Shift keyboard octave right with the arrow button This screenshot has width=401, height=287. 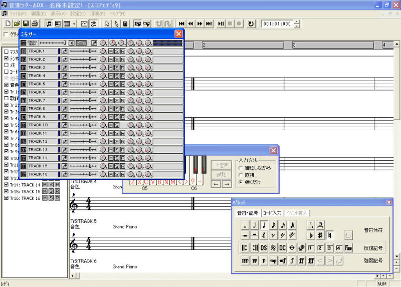click(x=227, y=184)
